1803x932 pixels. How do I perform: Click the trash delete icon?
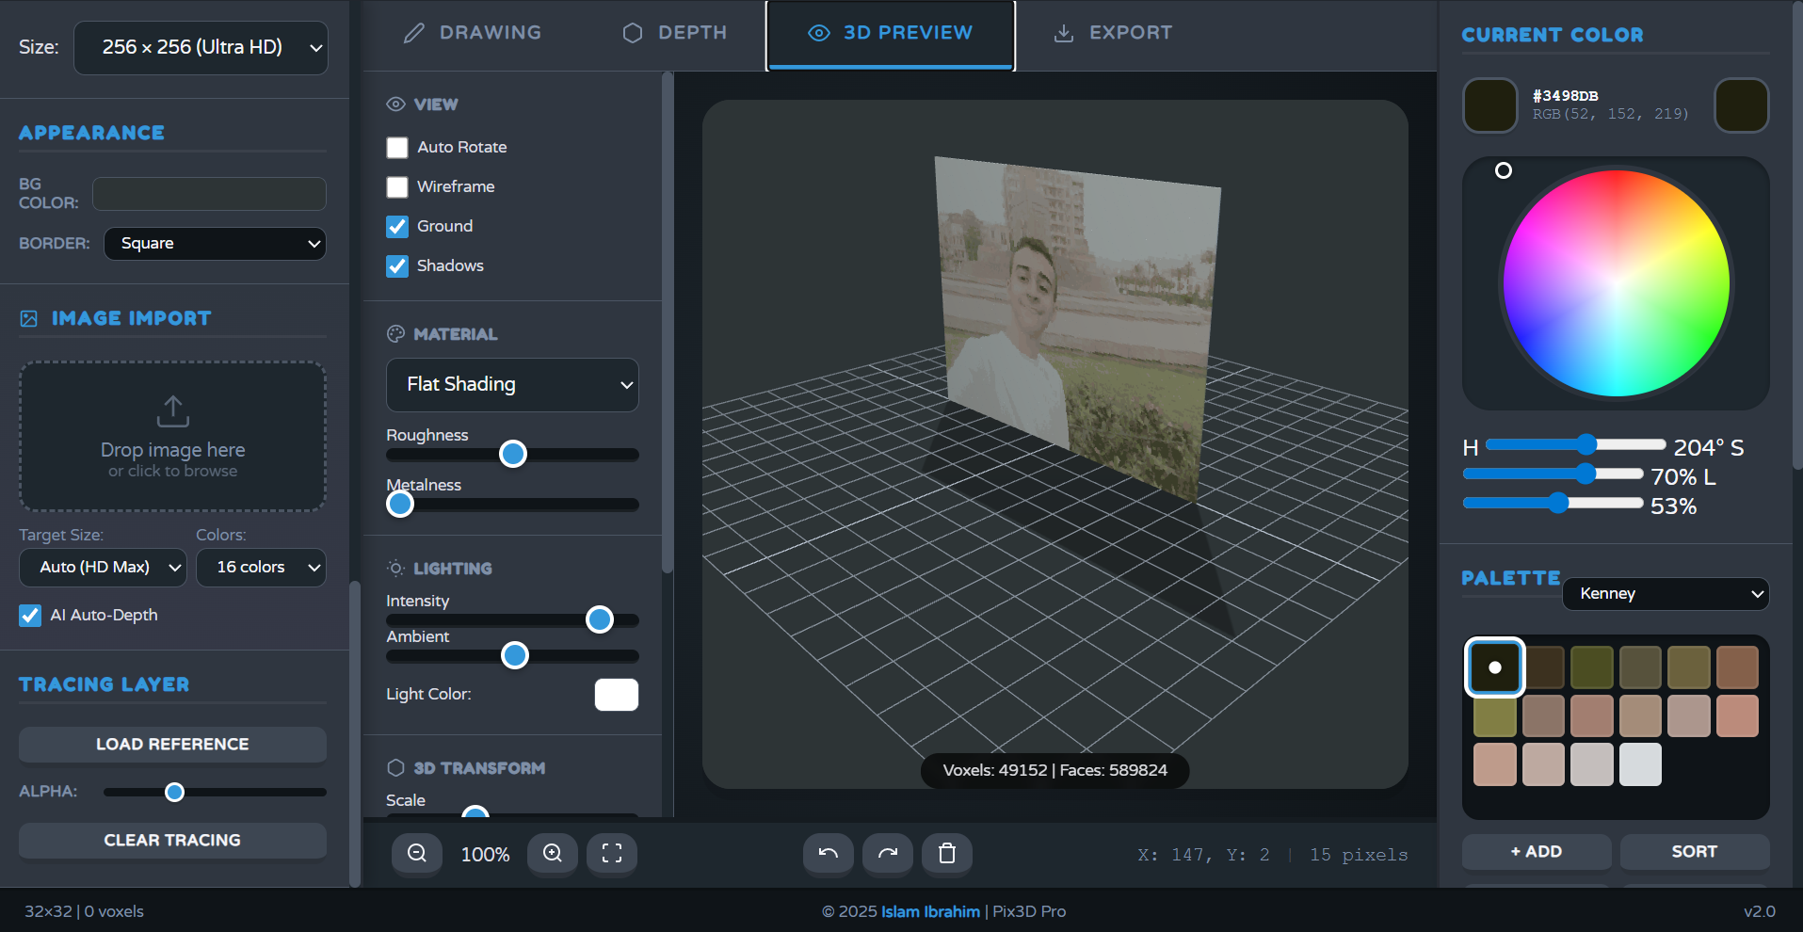tap(947, 854)
